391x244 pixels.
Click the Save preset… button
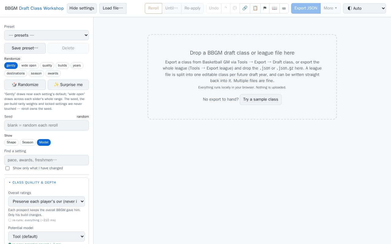pos(25,48)
